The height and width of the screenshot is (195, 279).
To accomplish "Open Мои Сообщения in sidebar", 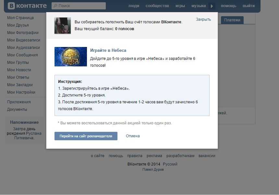I will [22, 55].
